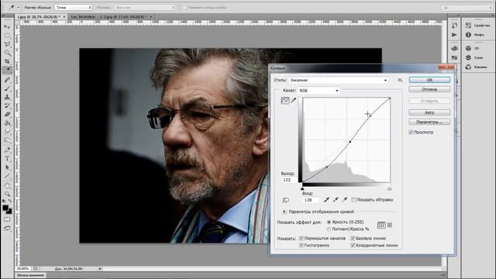This screenshot has height=279, width=496.
Task: Choose edit-points curve mode icon
Action: tap(285, 101)
